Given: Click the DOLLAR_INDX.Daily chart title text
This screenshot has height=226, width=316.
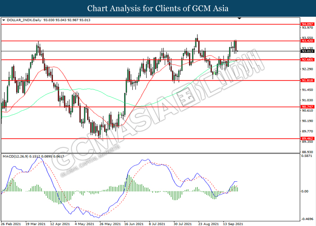Looking at the screenshot, I should tap(24, 20).
